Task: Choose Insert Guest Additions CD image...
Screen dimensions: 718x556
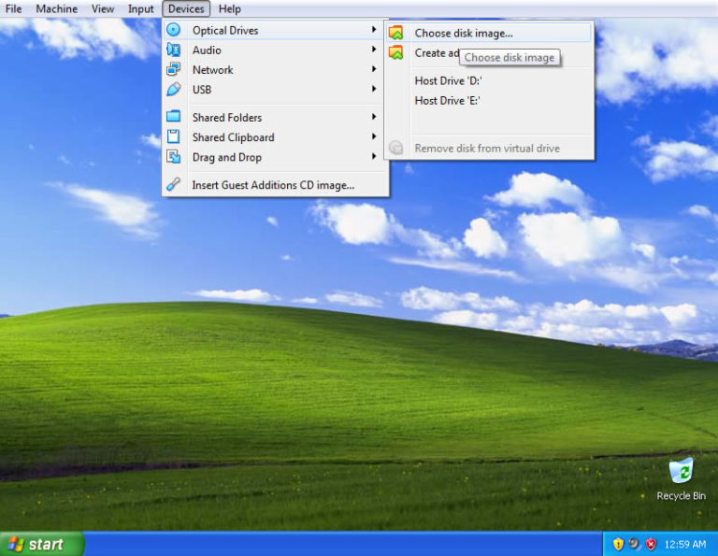Action: click(276, 185)
